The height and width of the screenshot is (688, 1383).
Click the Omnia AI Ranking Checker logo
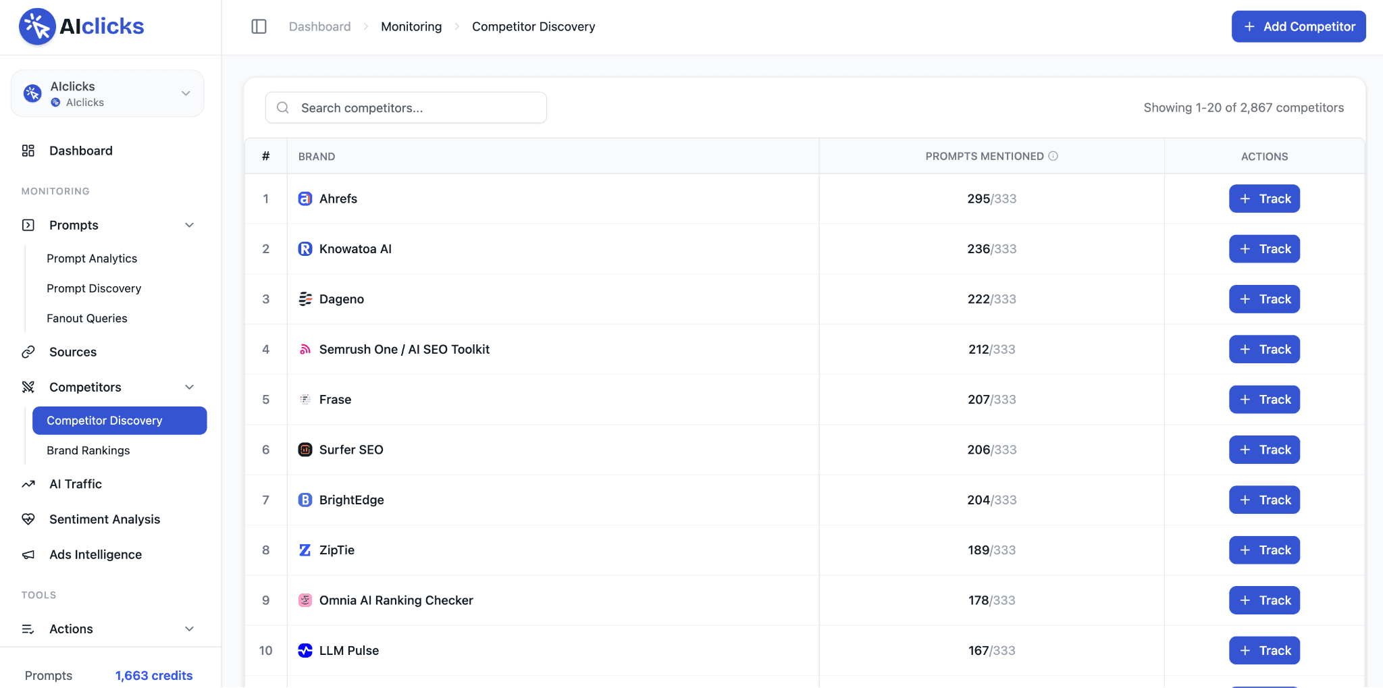(x=305, y=600)
